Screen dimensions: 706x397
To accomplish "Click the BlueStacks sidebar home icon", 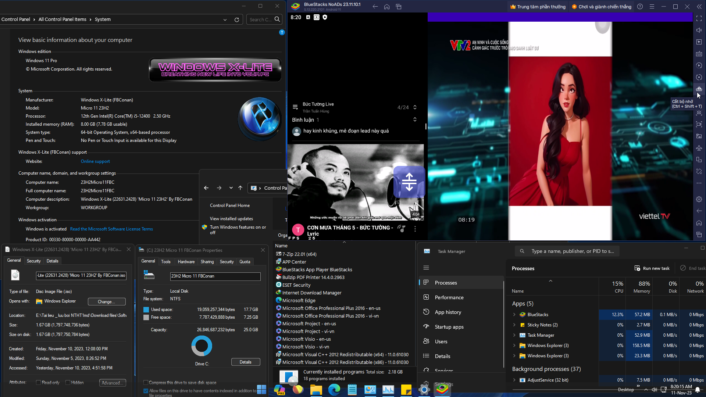I will click(699, 223).
